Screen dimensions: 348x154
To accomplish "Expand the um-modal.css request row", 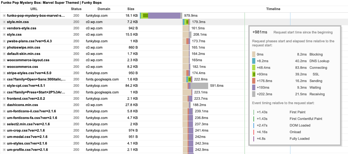I will pyautogui.click(x=4, y=137).
